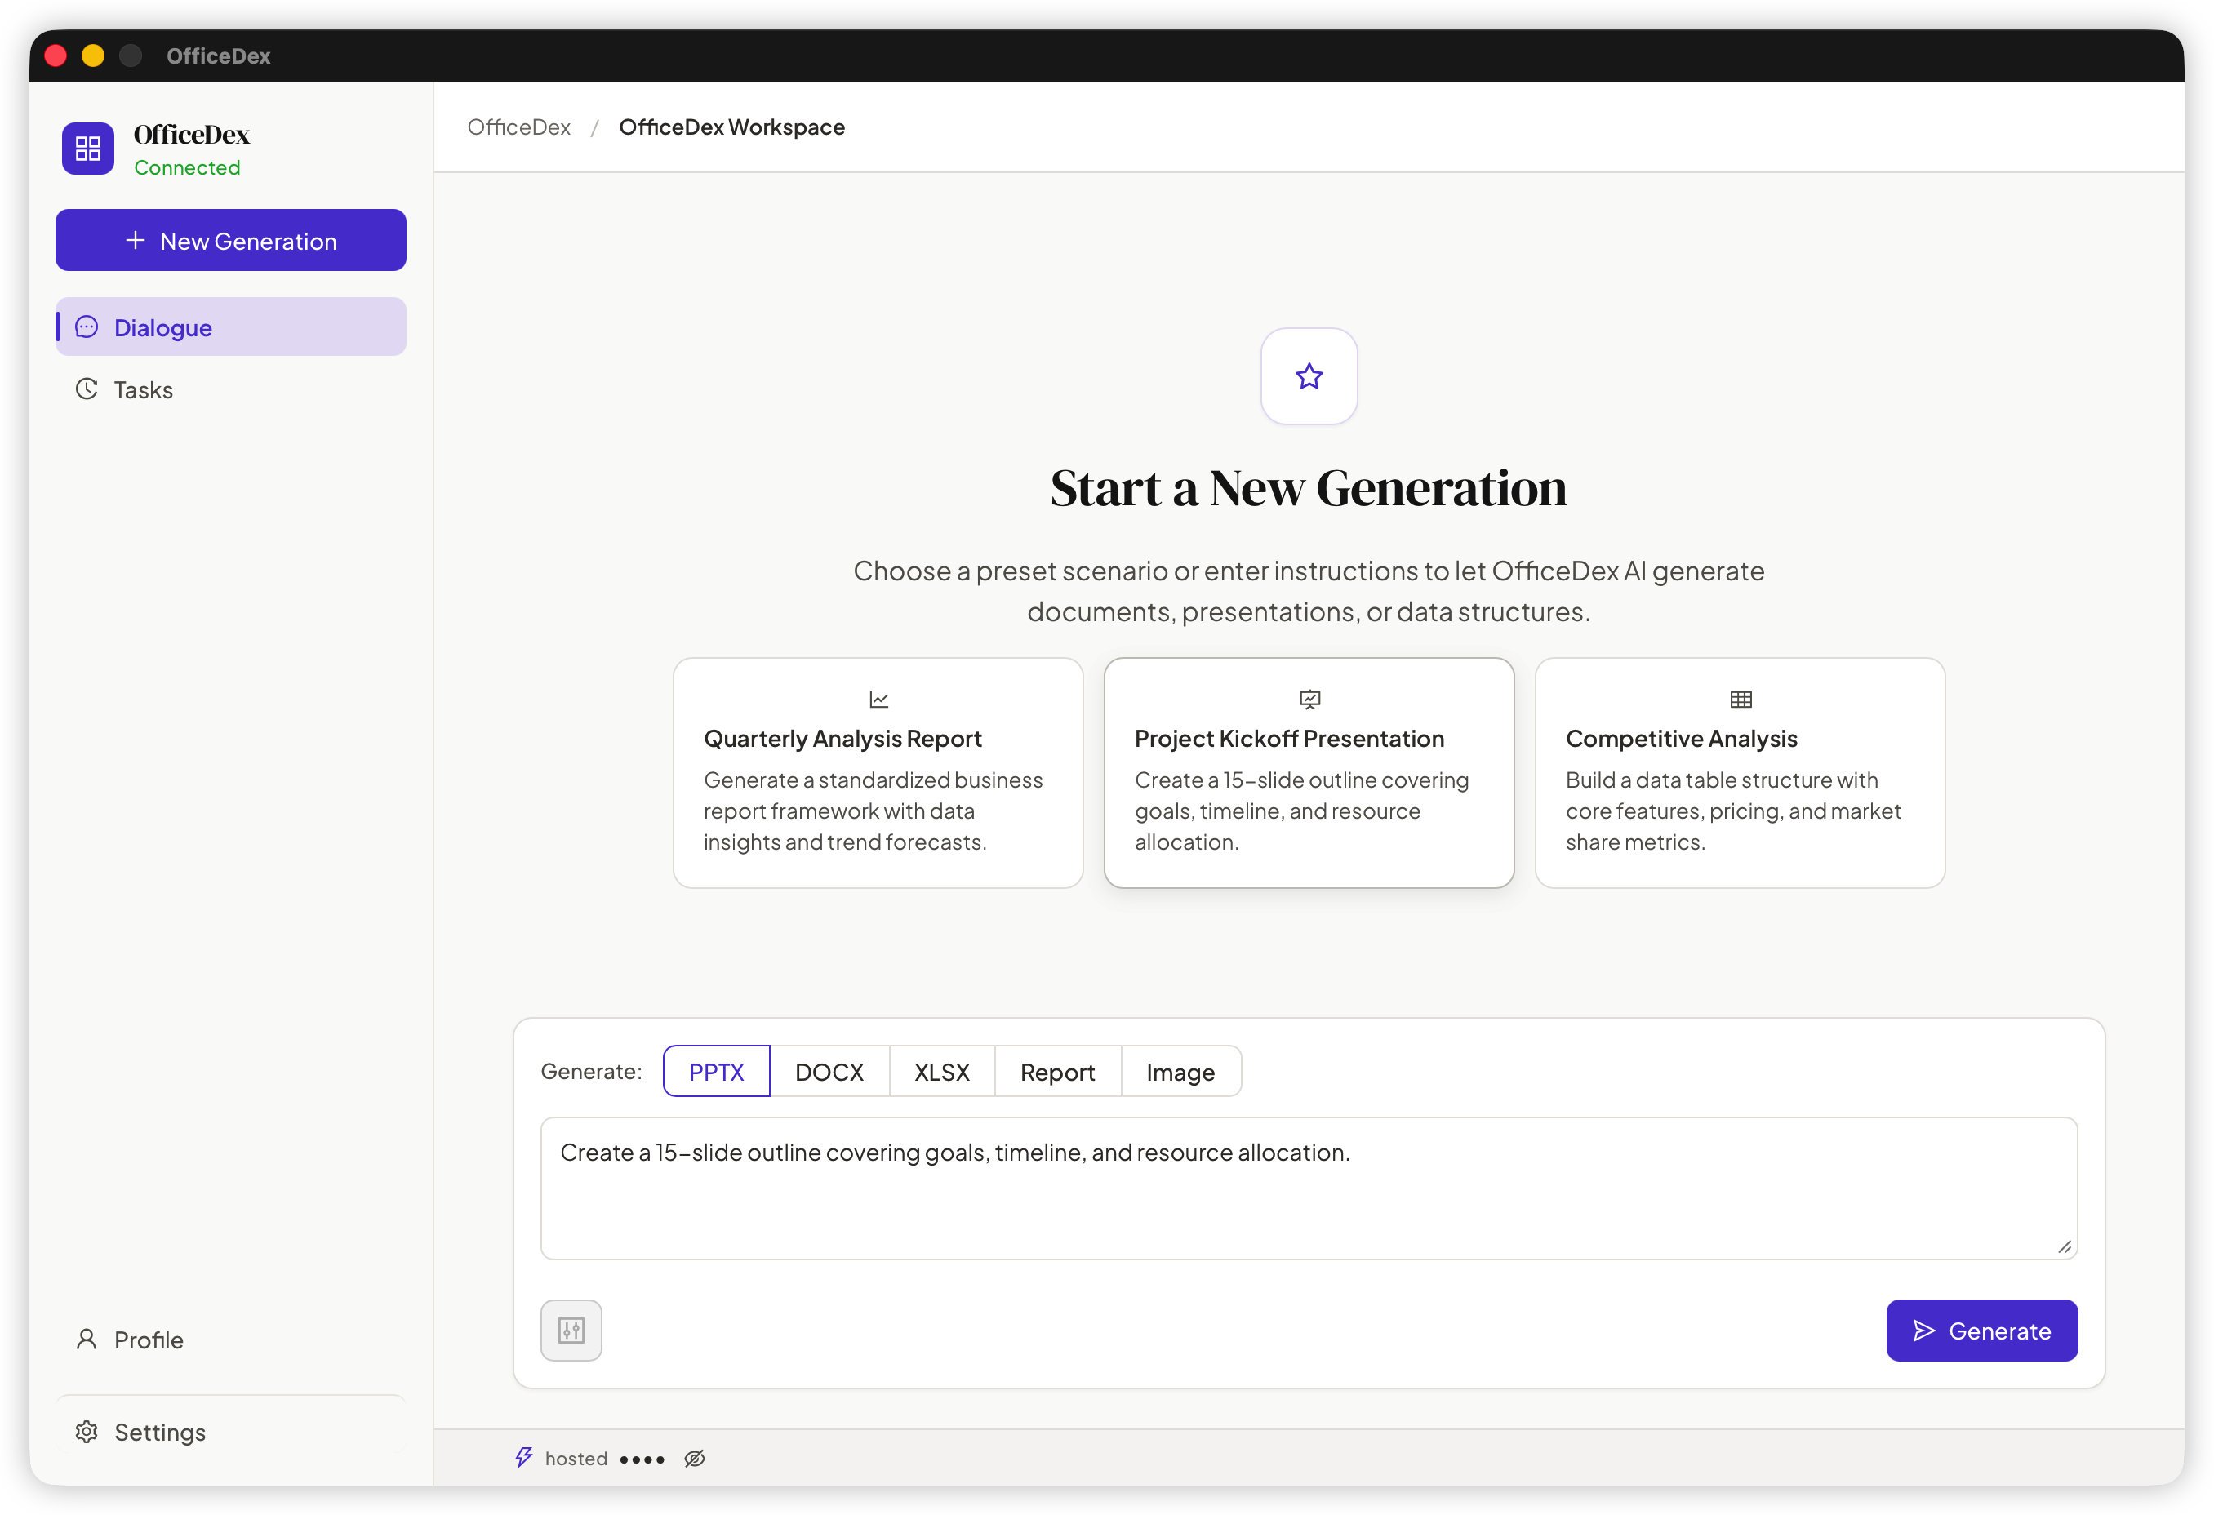Select the XLSX output format

(x=942, y=1072)
